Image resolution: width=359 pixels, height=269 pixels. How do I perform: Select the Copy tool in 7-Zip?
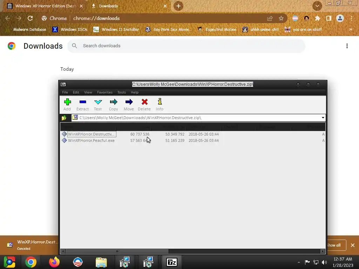coord(113,105)
